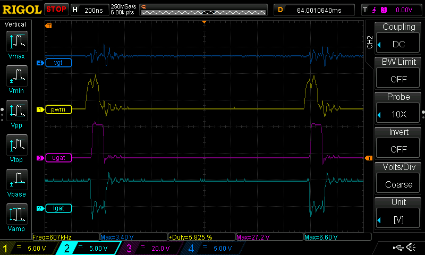Click channel 4 marker beside vgt label

(x=40, y=63)
